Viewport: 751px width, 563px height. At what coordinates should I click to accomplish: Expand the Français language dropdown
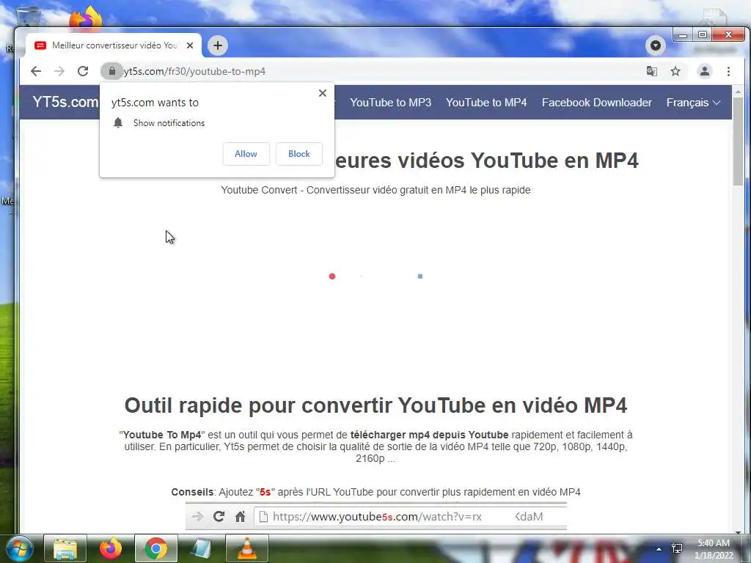tap(693, 103)
